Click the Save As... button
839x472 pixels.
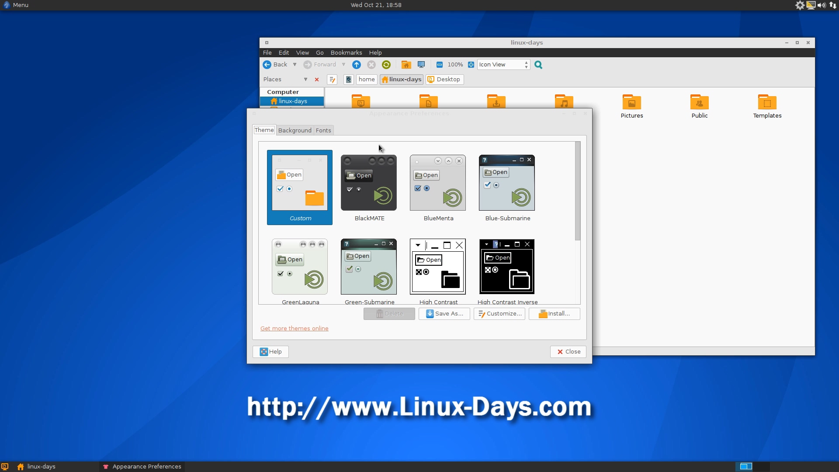coord(444,314)
